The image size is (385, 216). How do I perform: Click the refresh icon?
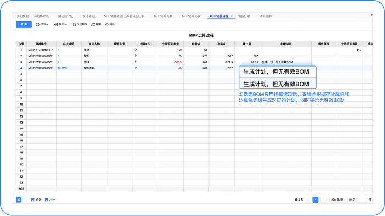93,25
